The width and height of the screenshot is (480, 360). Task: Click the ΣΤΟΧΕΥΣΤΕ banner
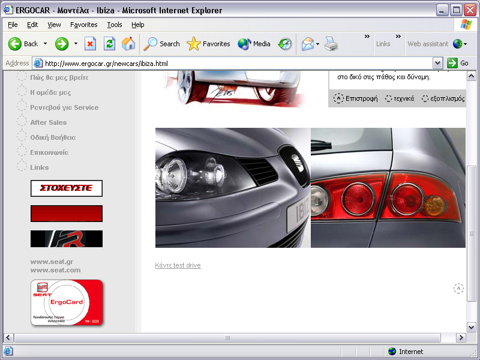(x=67, y=188)
